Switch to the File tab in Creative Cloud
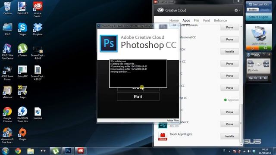276x155 pixels. 197,20
